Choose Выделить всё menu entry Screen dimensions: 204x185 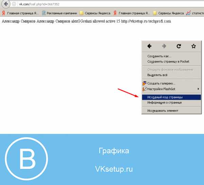tap(171, 75)
